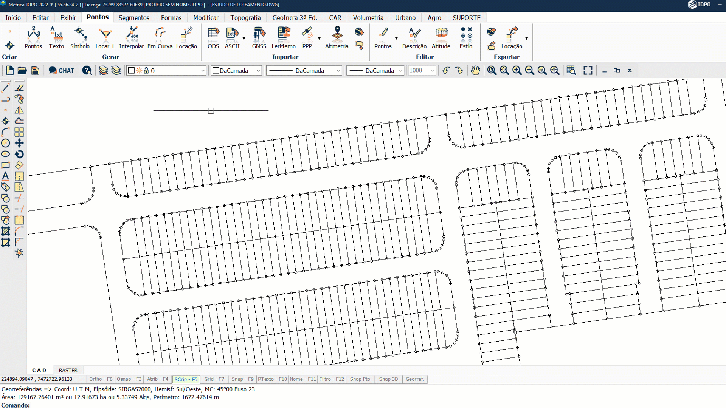Expand the ASCII import arrow

click(x=244, y=39)
